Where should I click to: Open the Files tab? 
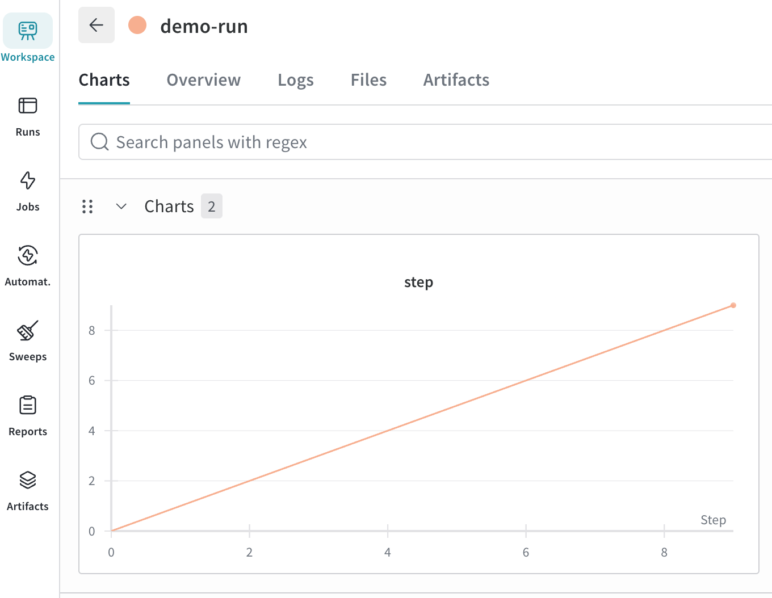pyautogui.click(x=368, y=80)
